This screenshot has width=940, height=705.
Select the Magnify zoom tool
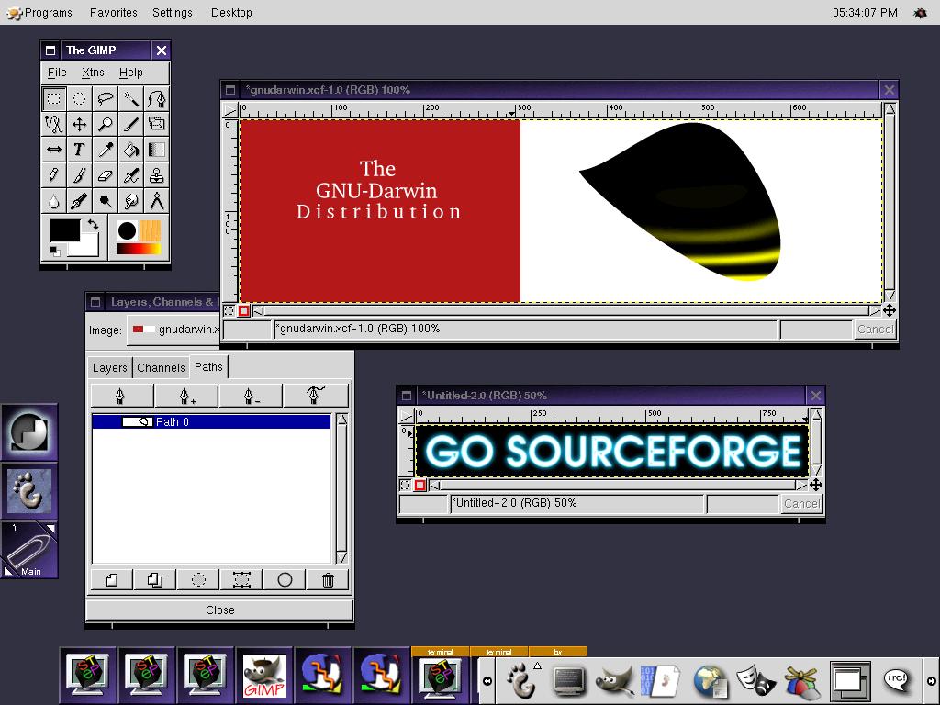click(106, 124)
